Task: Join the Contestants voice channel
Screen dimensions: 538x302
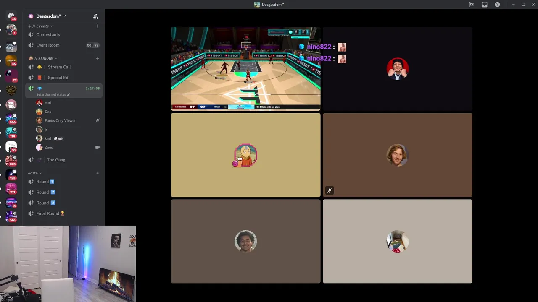Action: [x=64, y=34]
